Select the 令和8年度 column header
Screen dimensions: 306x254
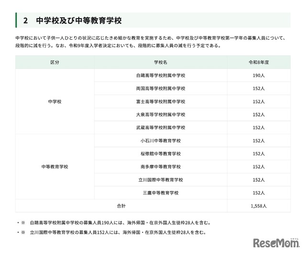(x=259, y=63)
